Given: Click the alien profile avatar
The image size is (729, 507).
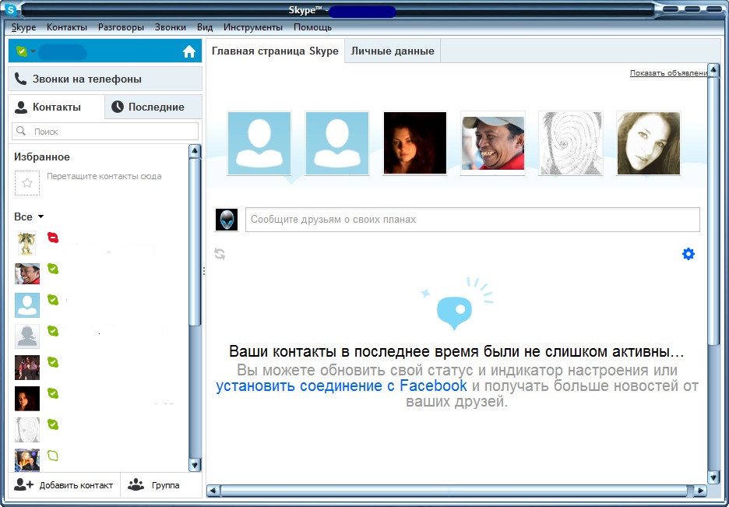Looking at the screenshot, I should pos(227,220).
